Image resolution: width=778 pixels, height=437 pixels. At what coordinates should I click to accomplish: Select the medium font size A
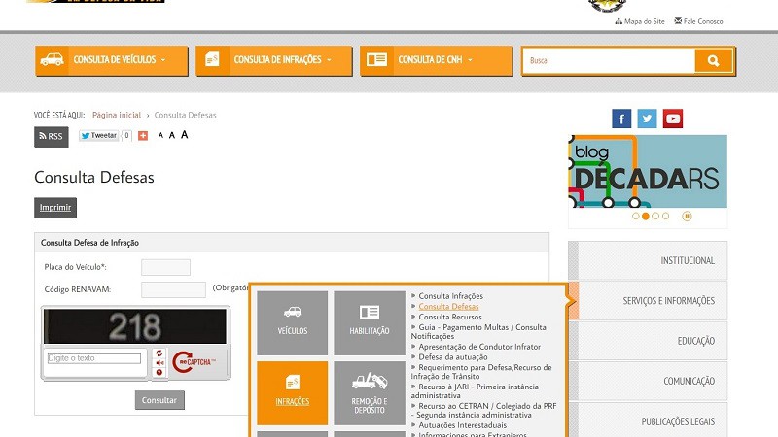click(x=172, y=135)
